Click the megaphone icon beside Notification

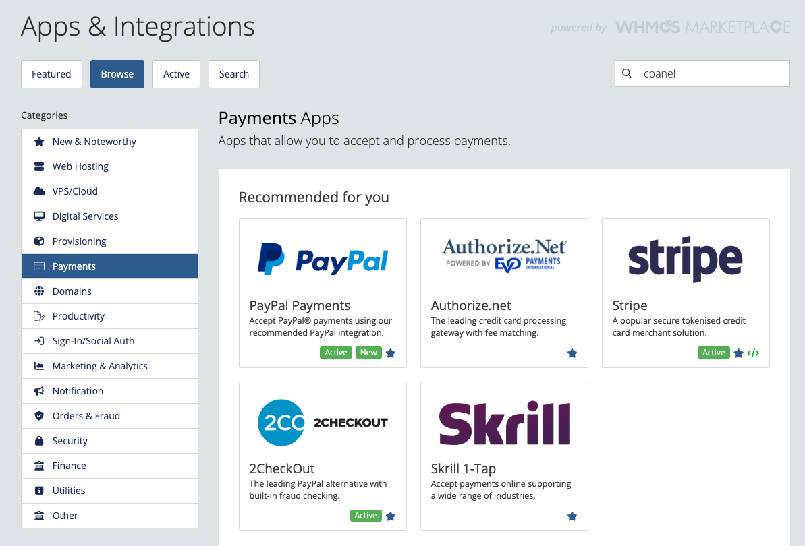[x=39, y=391]
